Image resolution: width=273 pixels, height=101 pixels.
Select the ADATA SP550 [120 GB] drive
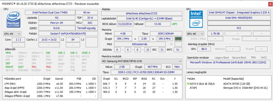click(x=236, y=84)
